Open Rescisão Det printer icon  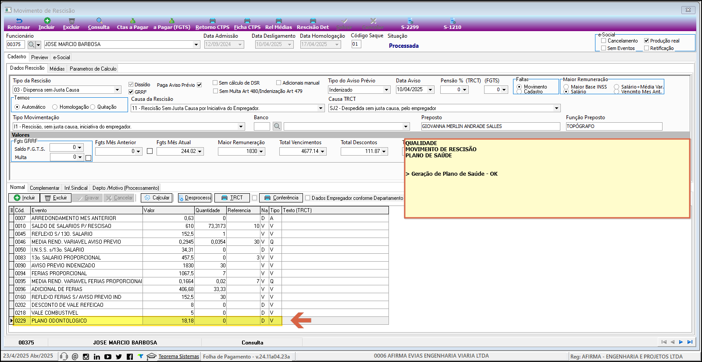click(313, 21)
